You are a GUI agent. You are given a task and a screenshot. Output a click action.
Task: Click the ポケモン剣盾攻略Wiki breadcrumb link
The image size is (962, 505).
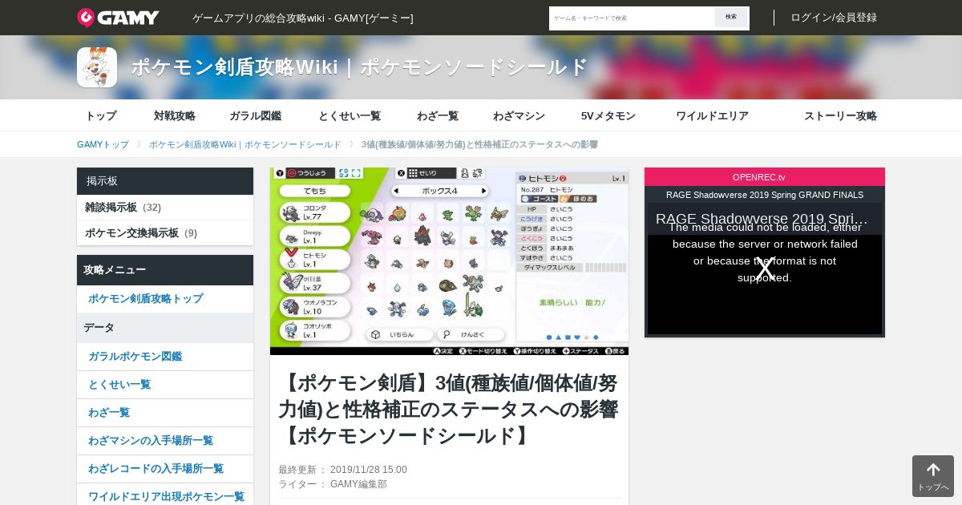[x=245, y=144]
